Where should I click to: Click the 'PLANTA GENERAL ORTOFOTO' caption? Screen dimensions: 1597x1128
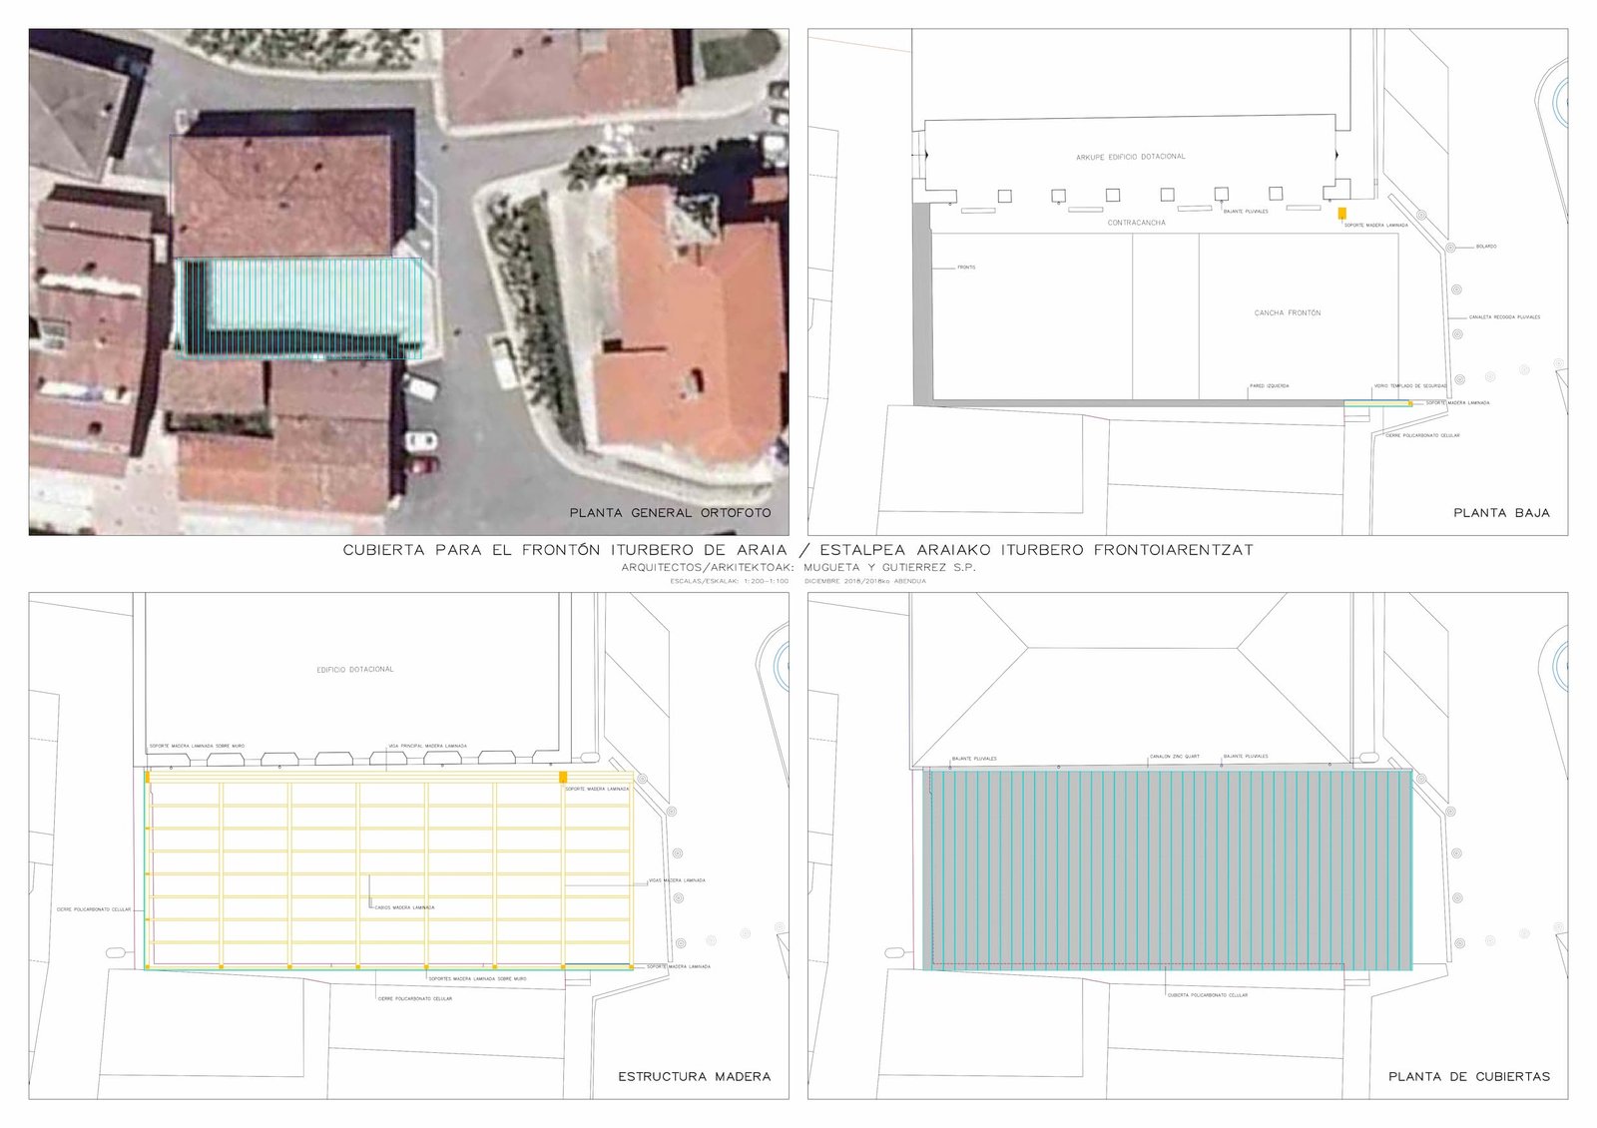(670, 512)
